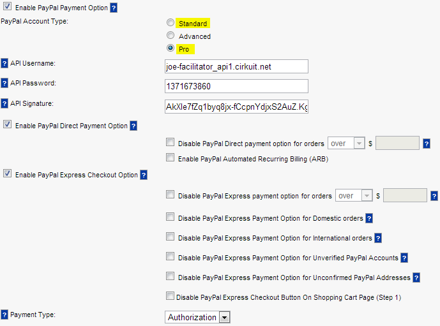Open the 'over' dropdown for Direct payment orders
The width and height of the screenshot is (440, 326).
click(x=346, y=144)
